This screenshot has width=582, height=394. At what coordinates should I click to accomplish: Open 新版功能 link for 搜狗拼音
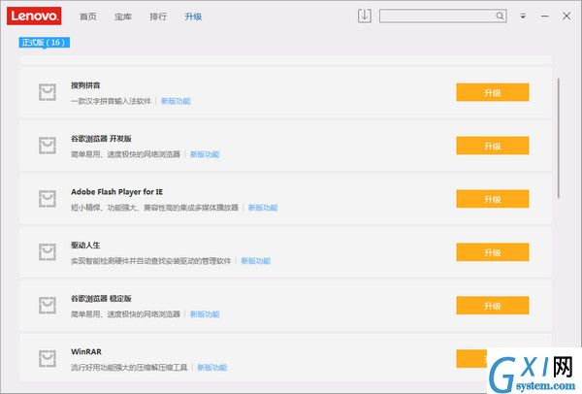click(176, 101)
